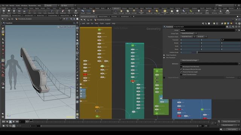Select the Spray Paint shelf tool
241x135 pixels.
coord(63,12)
